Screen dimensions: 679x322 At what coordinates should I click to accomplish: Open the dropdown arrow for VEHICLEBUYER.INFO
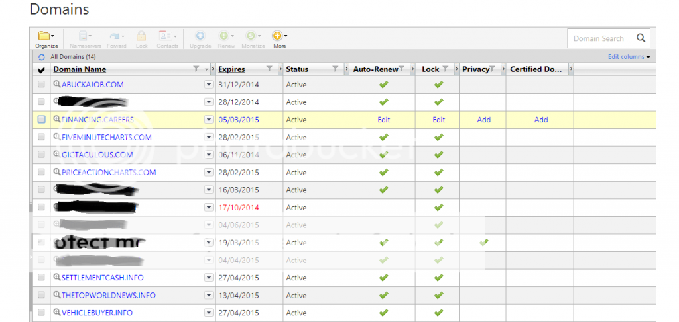[x=209, y=313]
